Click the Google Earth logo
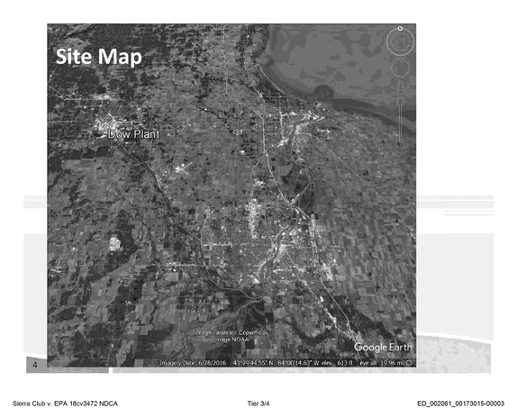The height and width of the screenshot is (408, 517). 383,348
